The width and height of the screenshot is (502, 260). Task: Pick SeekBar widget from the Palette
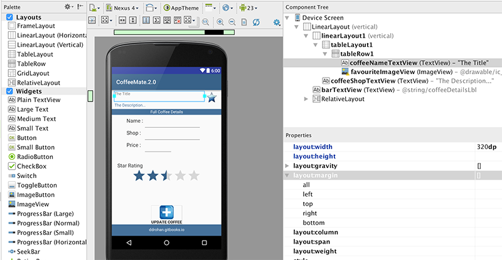click(x=24, y=252)
